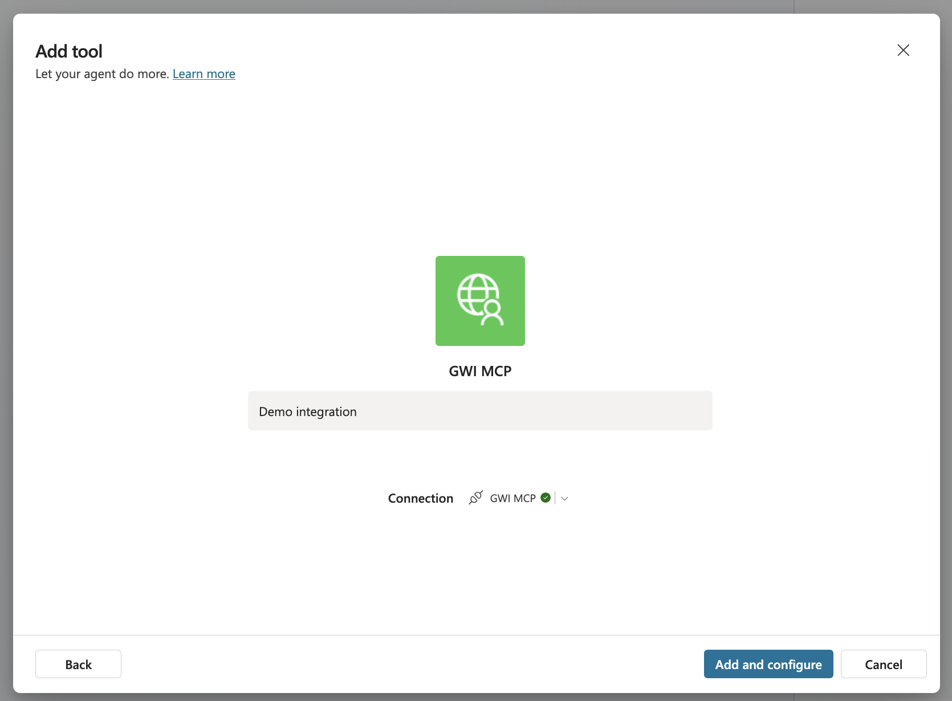The height and width of the screenshot is (701, 952).
Task: Close the Add tool dialog
Action: [903, 50]
